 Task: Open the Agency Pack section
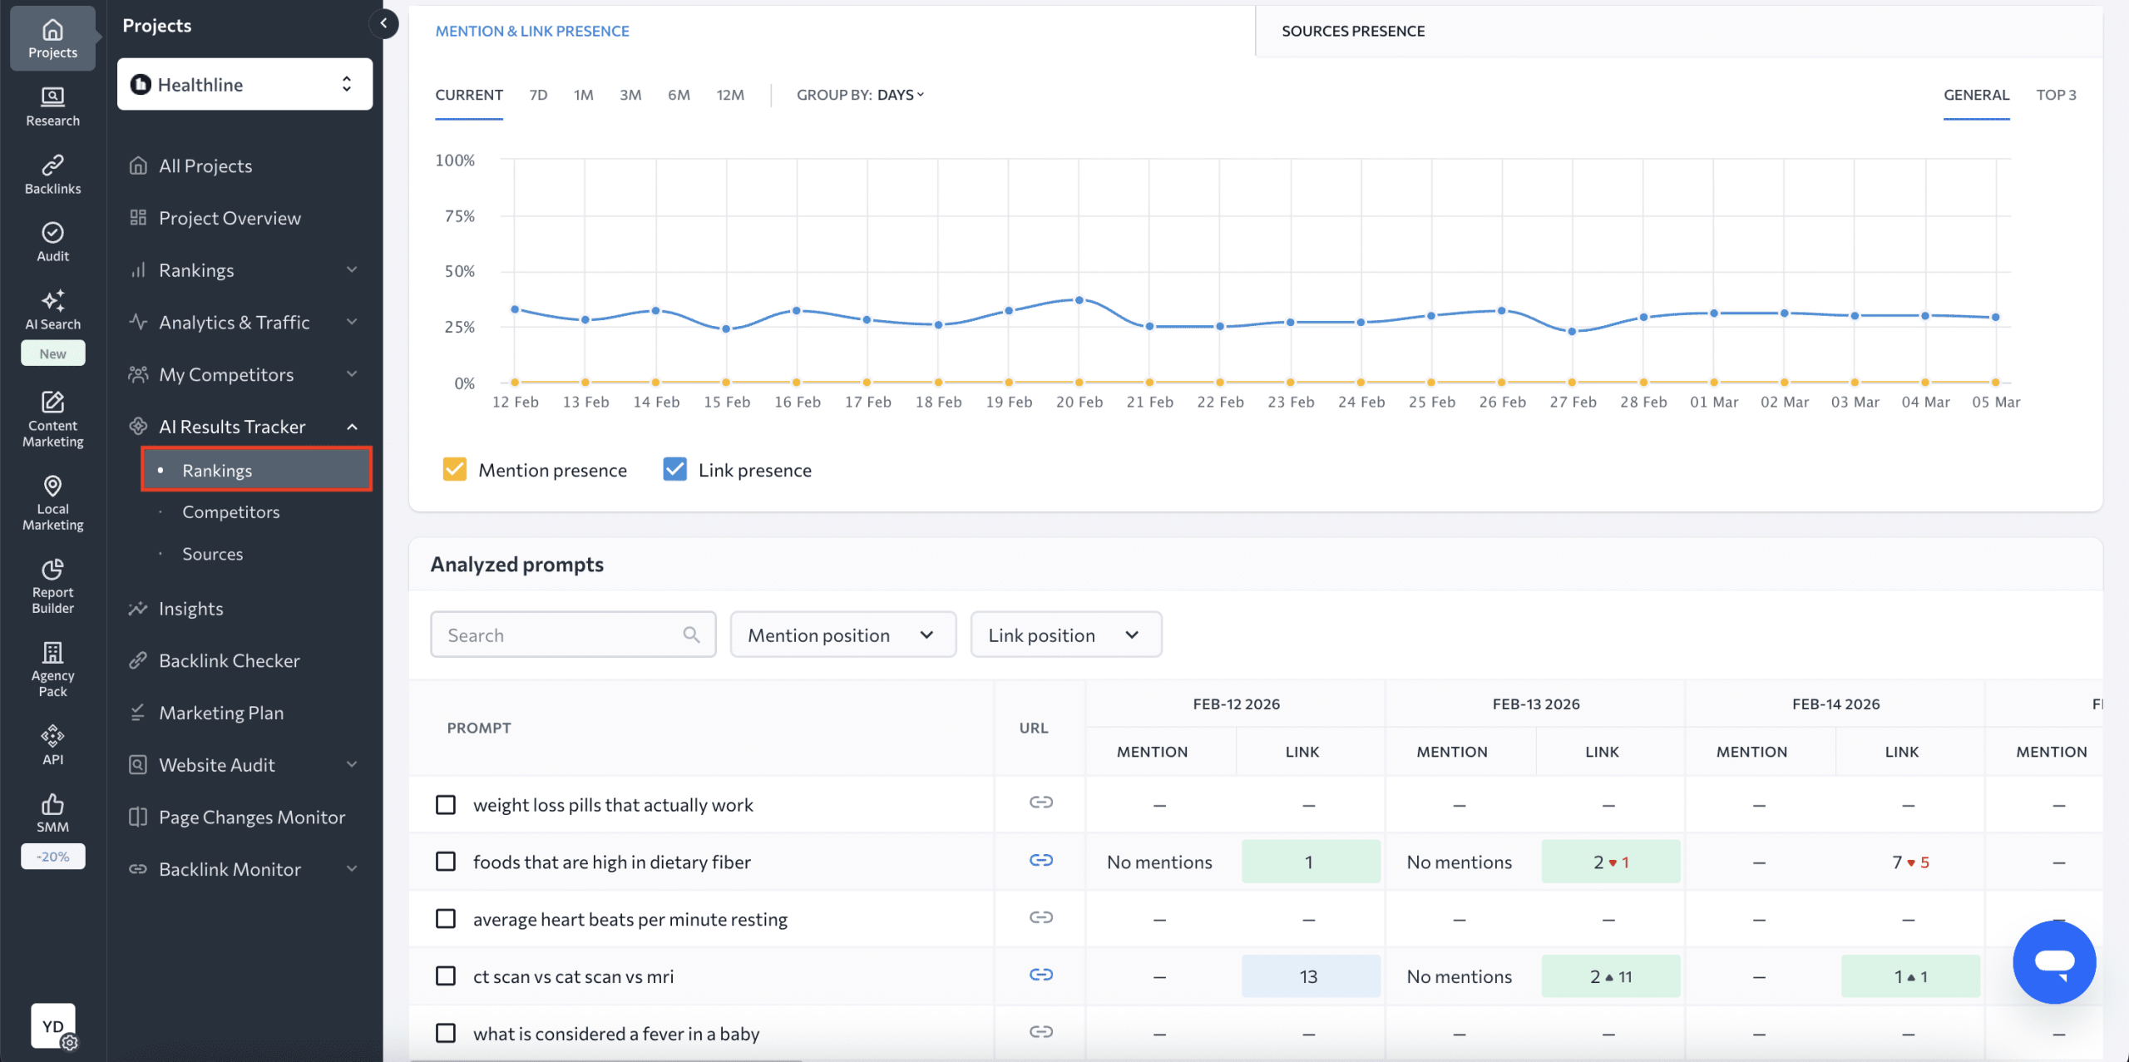[x=52, y=666]
